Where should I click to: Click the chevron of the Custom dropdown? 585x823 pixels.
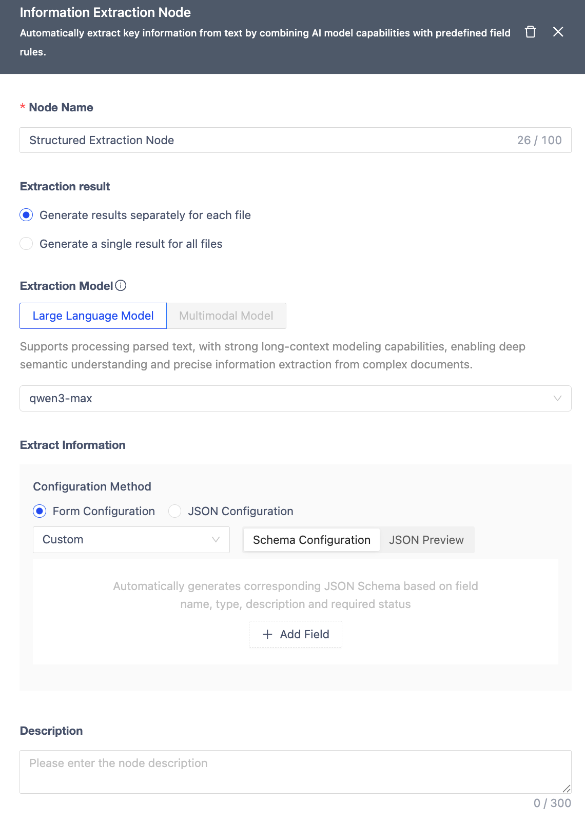coord(216,540)
